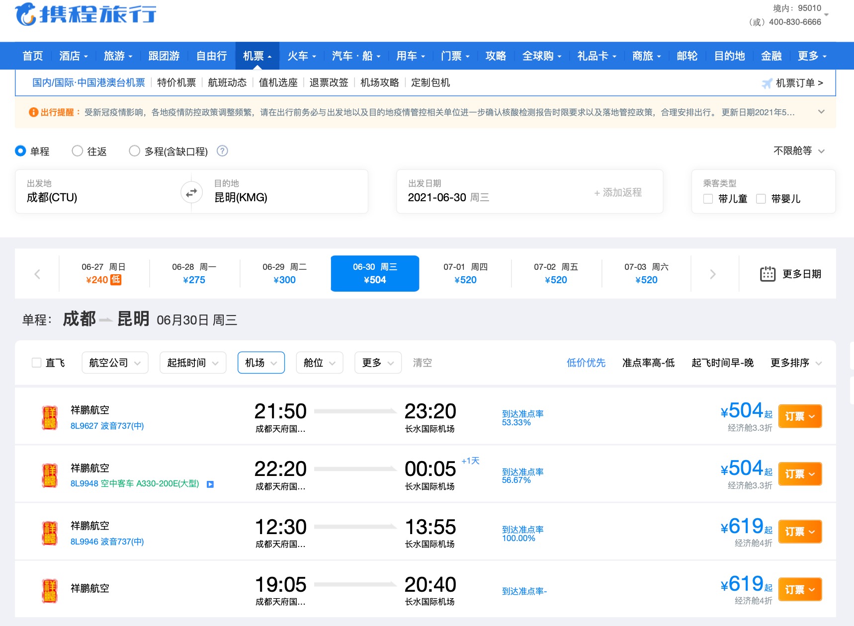The height and width of the screenshot is (626, 854).
Task: Open the 退票改签 sub-navigation link
Action: click(329, 82)
